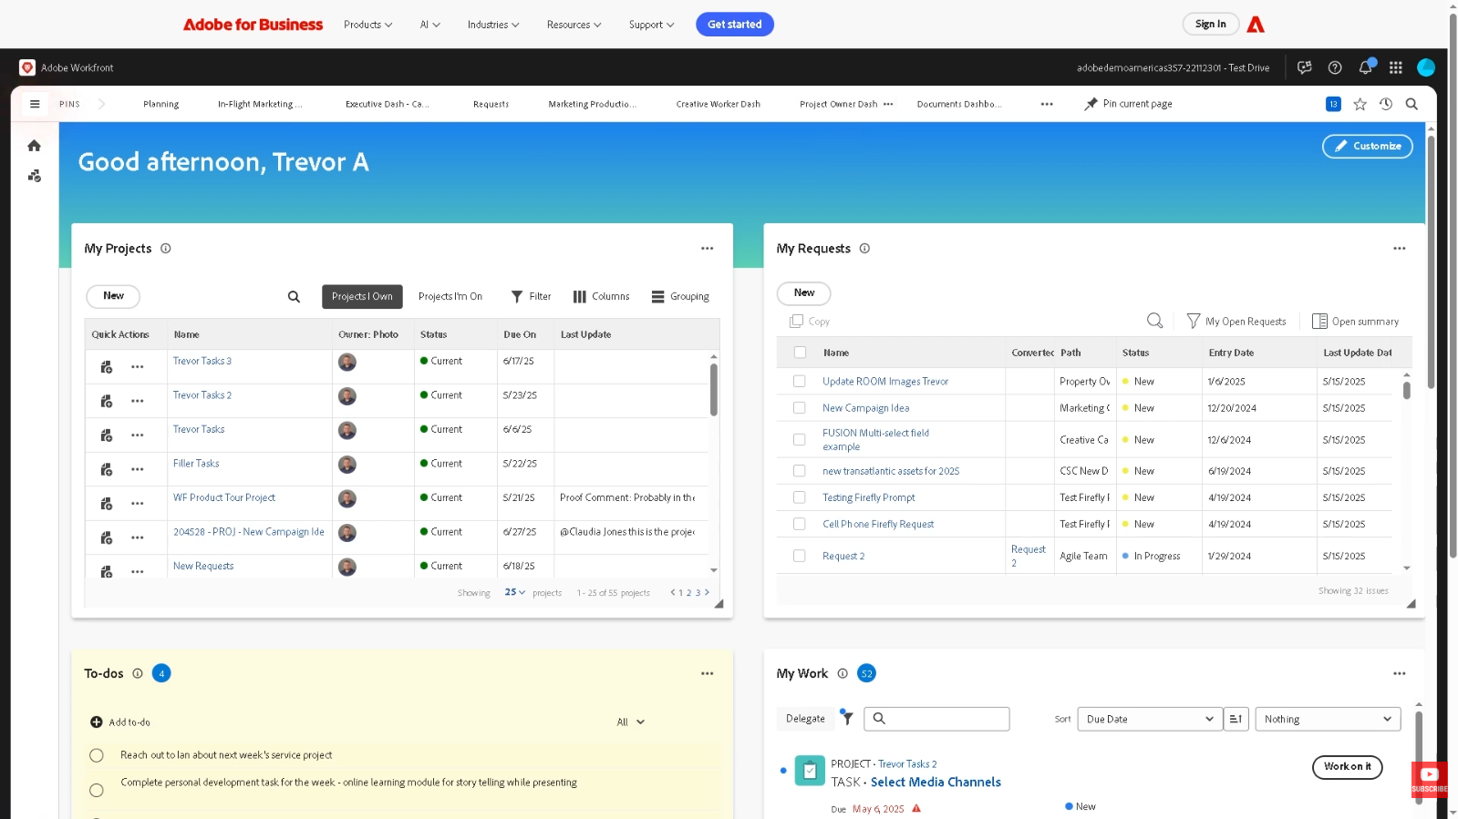Open My Projects widget options menu
The image size is (1458, 819).
[x=707, y=248]
